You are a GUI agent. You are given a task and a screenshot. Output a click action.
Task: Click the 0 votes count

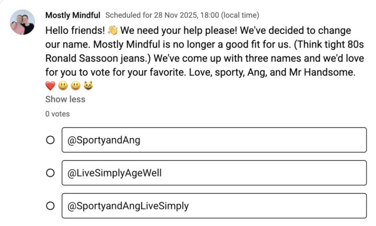pos(57,113)
